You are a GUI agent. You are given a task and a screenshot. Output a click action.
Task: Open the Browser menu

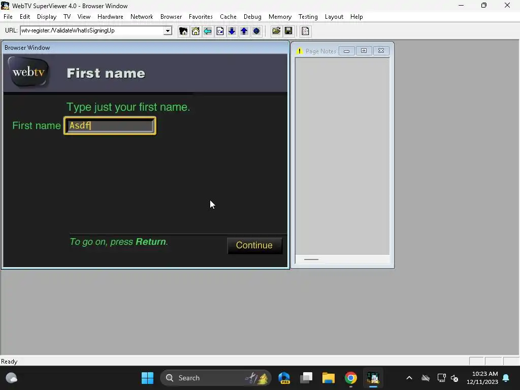[x=171, y=17]
